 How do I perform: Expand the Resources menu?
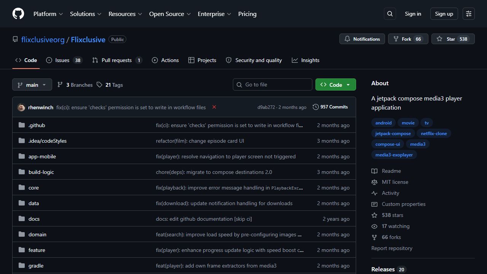pos(125,14)
